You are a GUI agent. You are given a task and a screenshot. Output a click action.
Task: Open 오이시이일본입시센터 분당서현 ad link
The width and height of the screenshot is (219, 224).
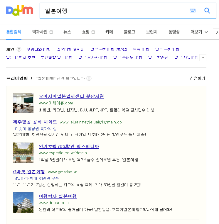(x=71, y=96)
